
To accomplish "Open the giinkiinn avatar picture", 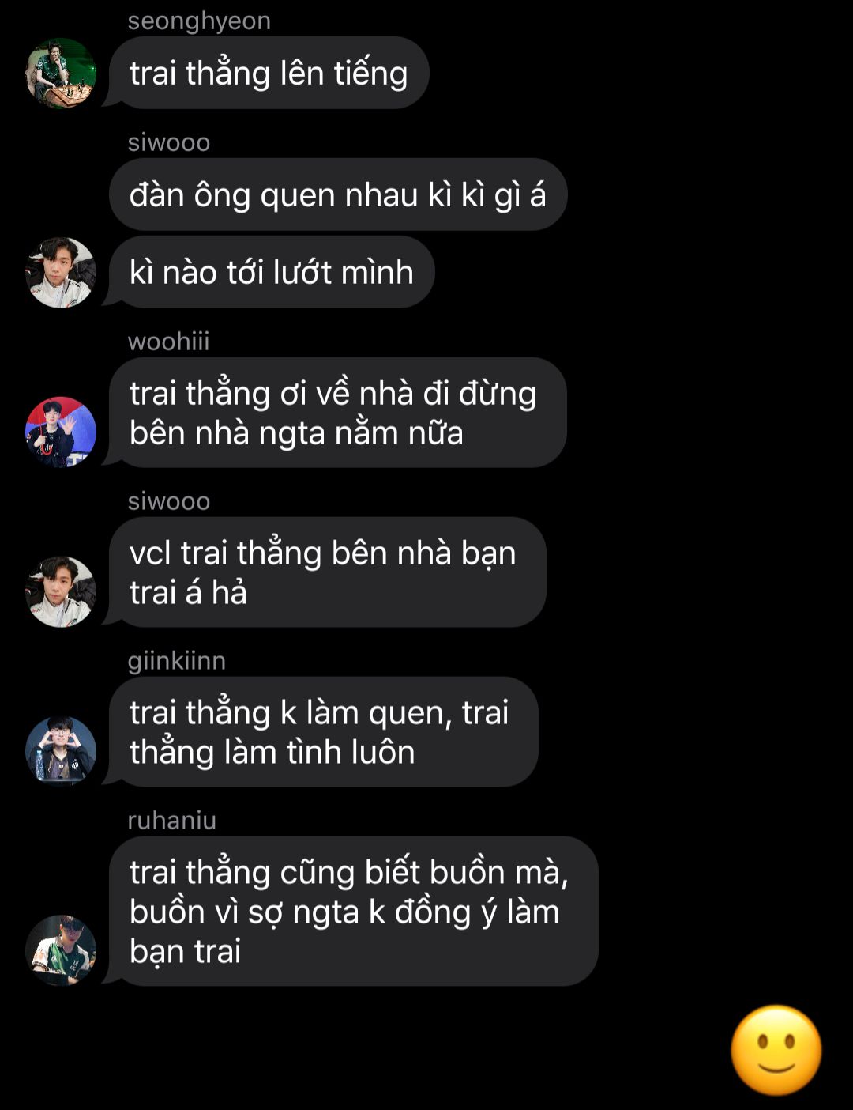I will click(x=61, y=751).
